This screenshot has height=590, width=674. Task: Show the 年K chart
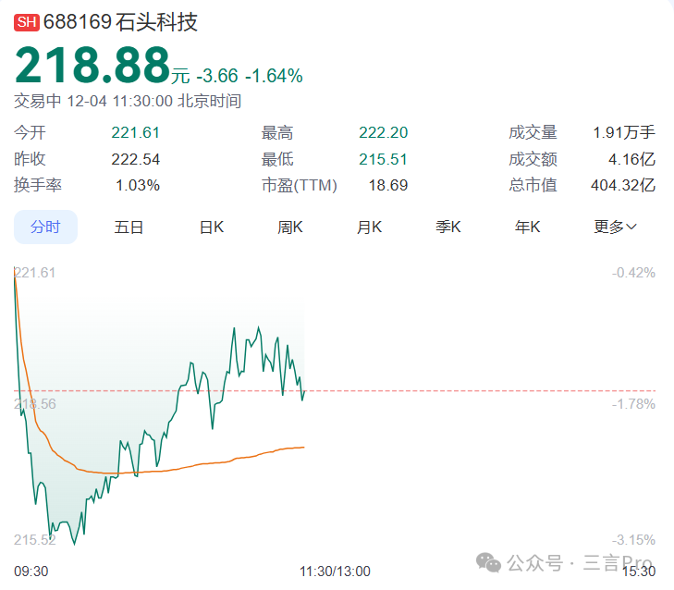[x=528, y=227]
